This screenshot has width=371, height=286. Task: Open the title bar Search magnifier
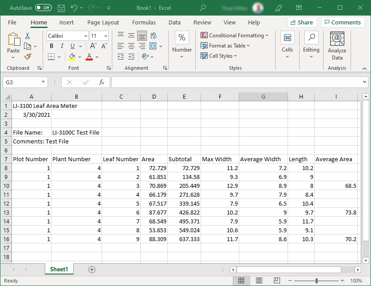(x=202, y=8)
